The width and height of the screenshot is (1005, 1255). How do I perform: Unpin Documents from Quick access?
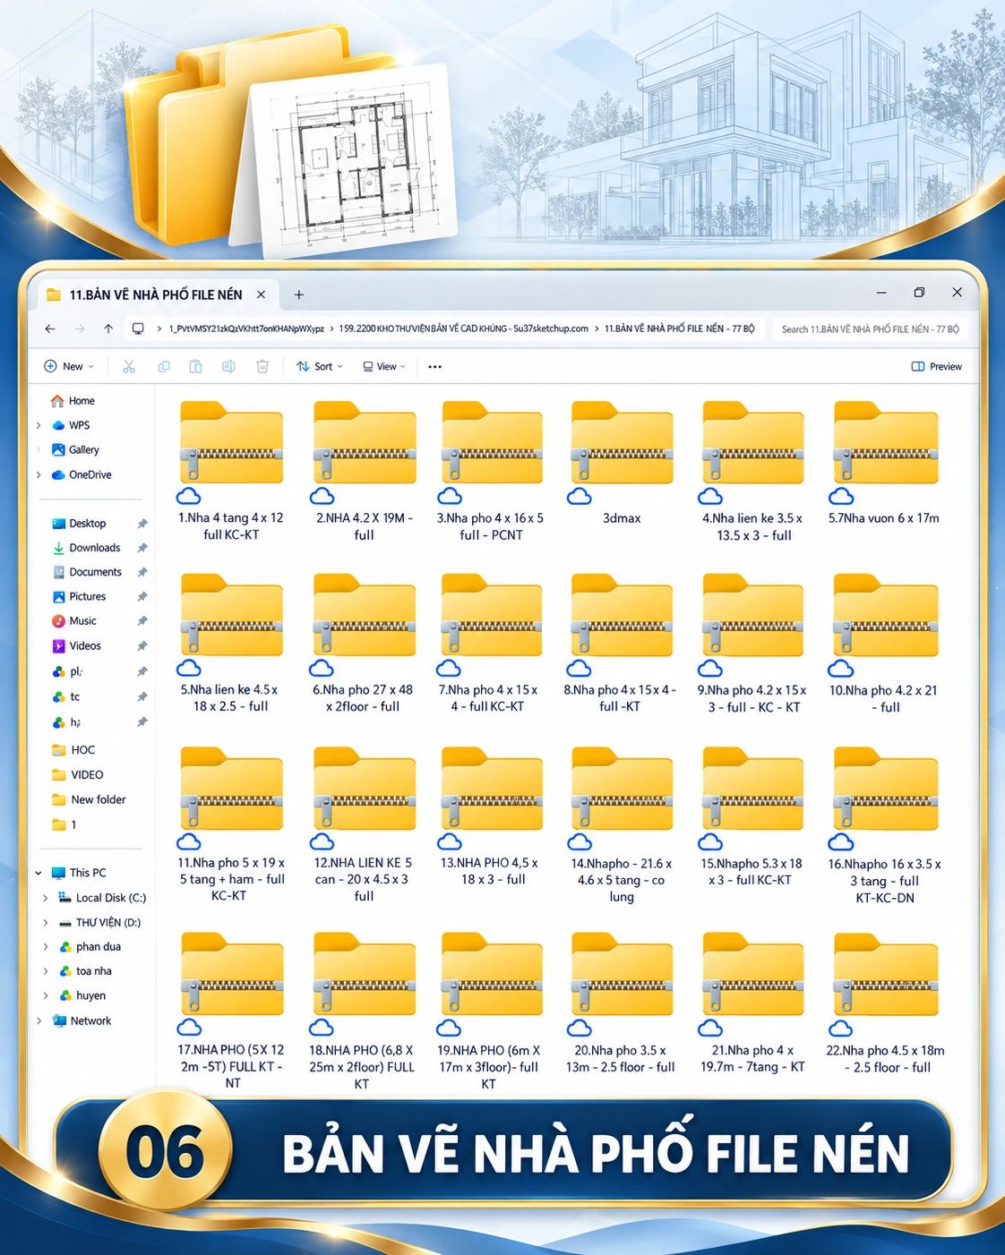pos(142,572)
